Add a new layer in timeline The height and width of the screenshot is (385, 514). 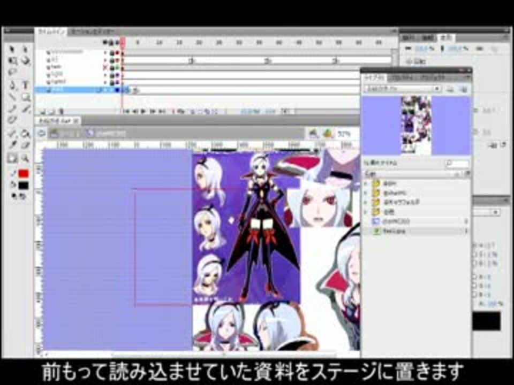43,112
